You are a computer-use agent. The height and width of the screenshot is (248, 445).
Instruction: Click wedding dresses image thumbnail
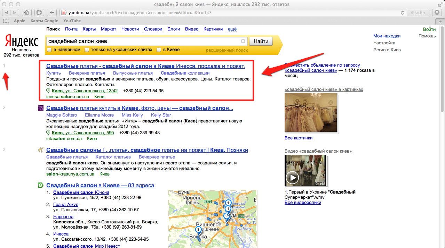click(311, 112)
